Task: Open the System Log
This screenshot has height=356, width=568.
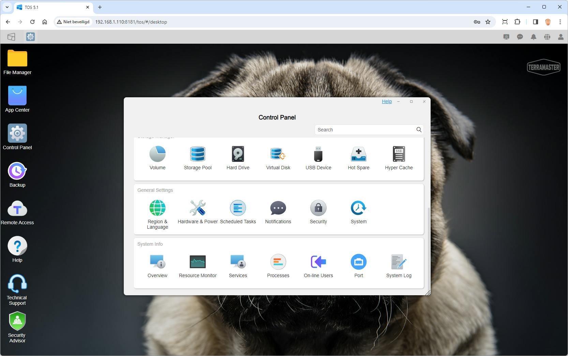Action: coord(399,266)
